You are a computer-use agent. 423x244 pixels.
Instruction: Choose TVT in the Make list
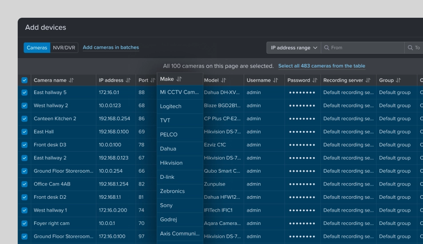(180, 121)
